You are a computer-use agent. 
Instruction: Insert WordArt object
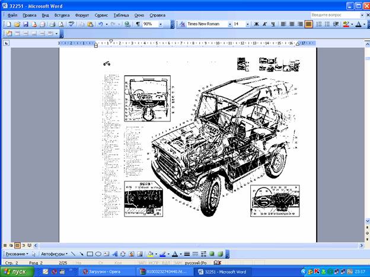114,254
